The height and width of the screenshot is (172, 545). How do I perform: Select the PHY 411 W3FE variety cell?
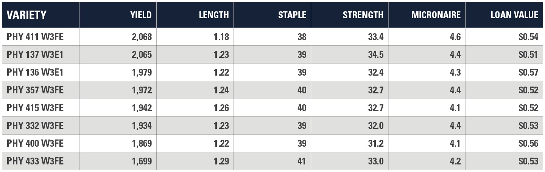(35, 37)
